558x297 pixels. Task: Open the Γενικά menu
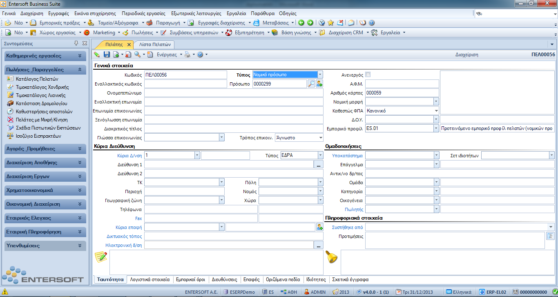point(9,13)
